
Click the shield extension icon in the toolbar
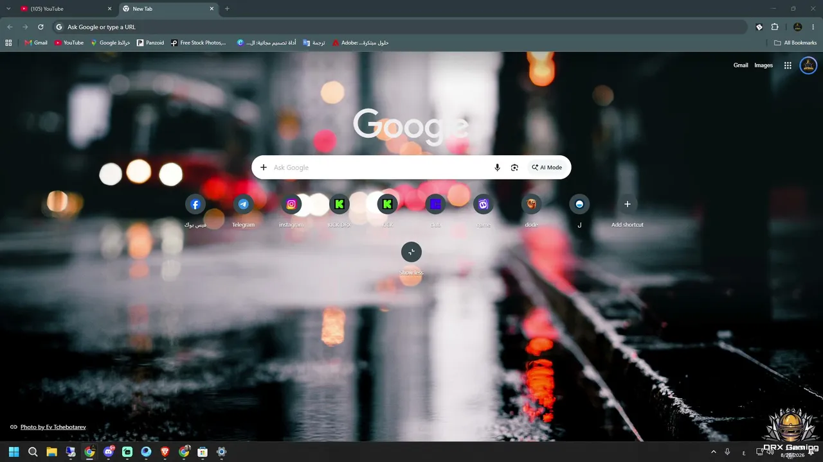click(759, 27)
